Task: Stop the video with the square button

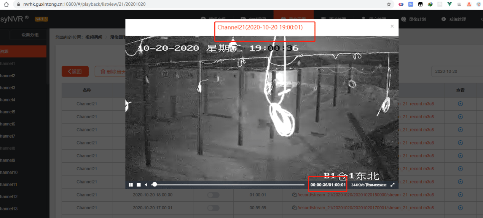Action: click(x=139, y=185)
